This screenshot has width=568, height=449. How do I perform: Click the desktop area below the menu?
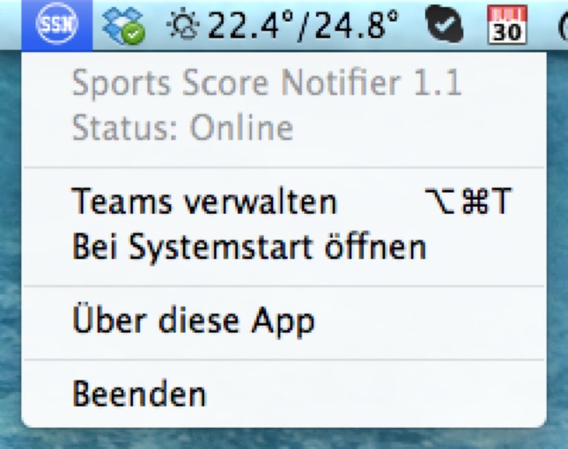tap(284, 439)
